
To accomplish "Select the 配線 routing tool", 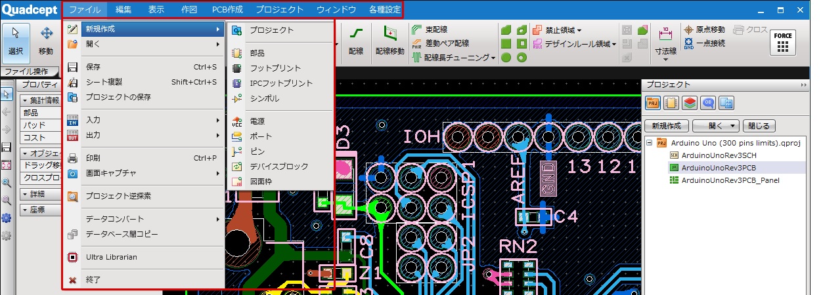I will coord(356,41).
